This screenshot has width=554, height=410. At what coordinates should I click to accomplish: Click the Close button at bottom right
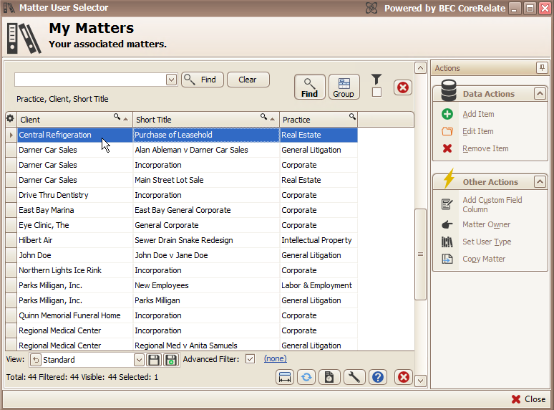(x=528, y=399)
